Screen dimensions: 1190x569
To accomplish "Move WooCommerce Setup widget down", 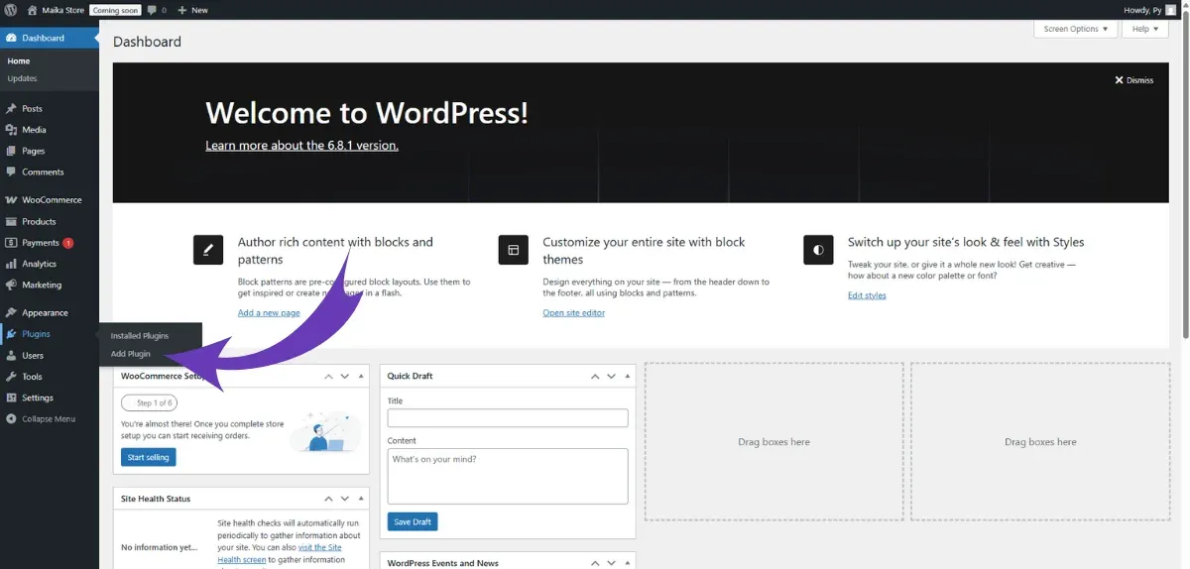I will point(345,377).
